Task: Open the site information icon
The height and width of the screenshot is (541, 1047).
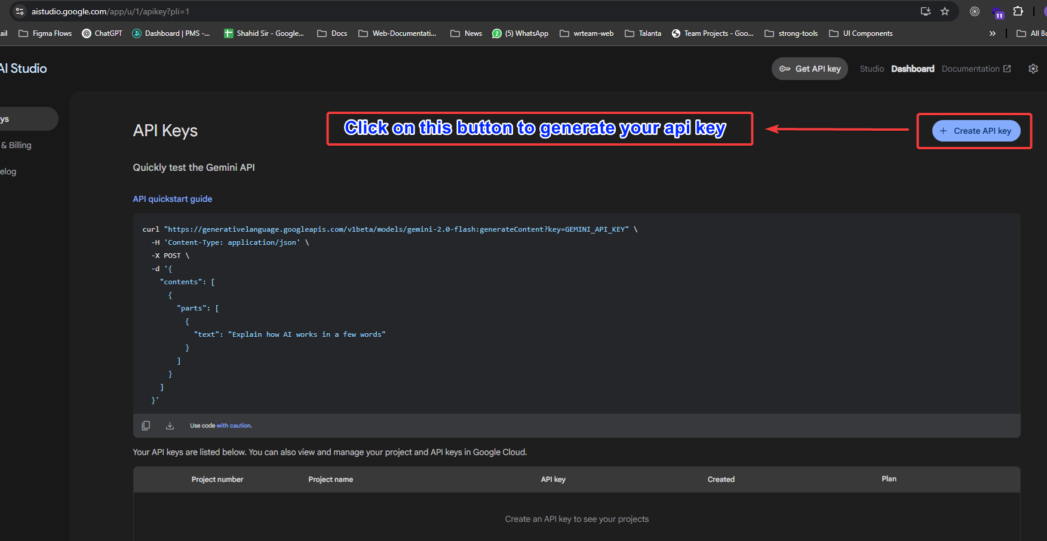Action: 20,11
